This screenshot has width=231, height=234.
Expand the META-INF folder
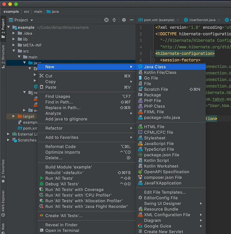pyautogui.click(x=14, y=45)
